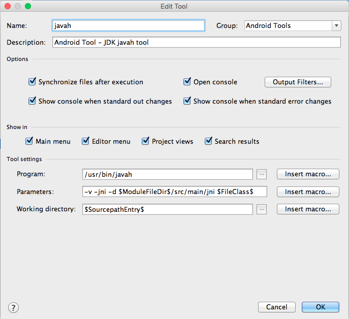Toggle the Editor menu checkbox

86,141
